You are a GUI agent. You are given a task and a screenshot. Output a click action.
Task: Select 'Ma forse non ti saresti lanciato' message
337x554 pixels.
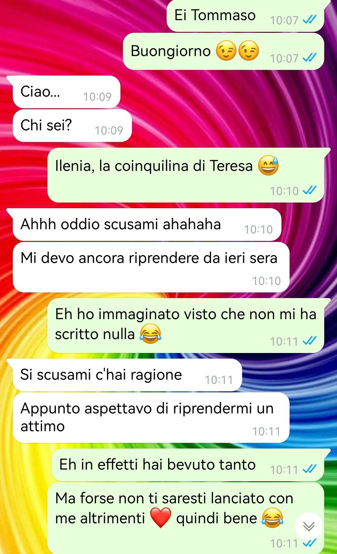pyautogui.click(x=186, y=518)
